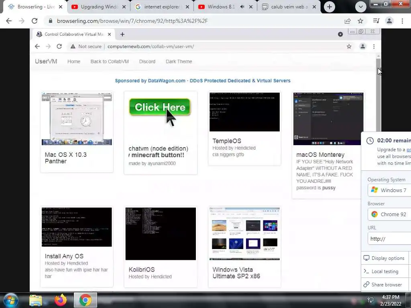Switch to the calub veim web tab
This screenshot has height=308, width=411.
(x=289, y=7)
